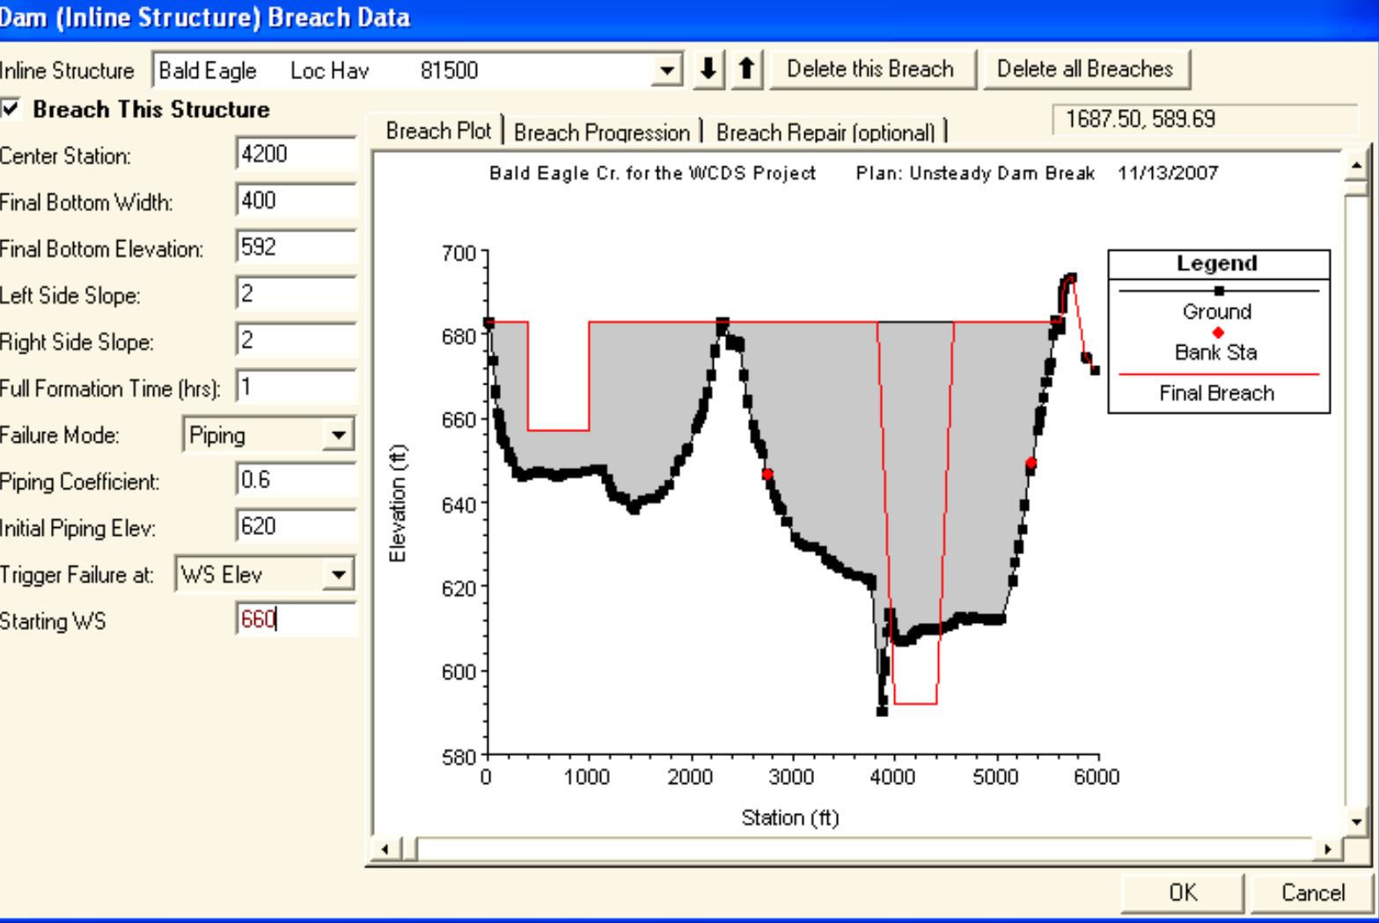Click the up arrow to select previous inline structure

coord(745,70)
